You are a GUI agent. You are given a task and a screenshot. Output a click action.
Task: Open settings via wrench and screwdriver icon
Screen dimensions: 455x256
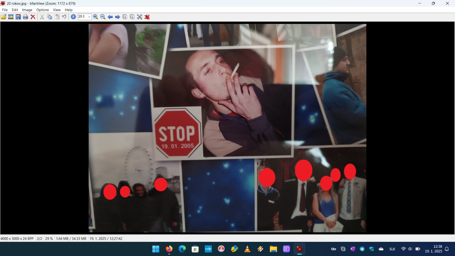point(140,17)
